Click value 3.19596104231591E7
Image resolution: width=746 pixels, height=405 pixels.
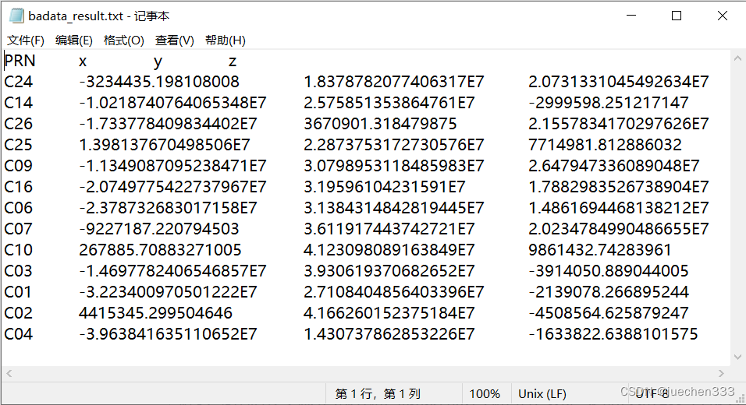click(x=385, y=187)
